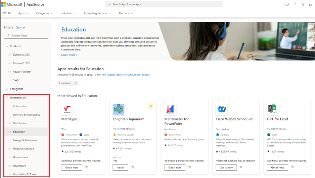Image resolution: width=315 pixels, height=178 pixels.
Task: Click Get it now for MathType
Action: [72, 168]
